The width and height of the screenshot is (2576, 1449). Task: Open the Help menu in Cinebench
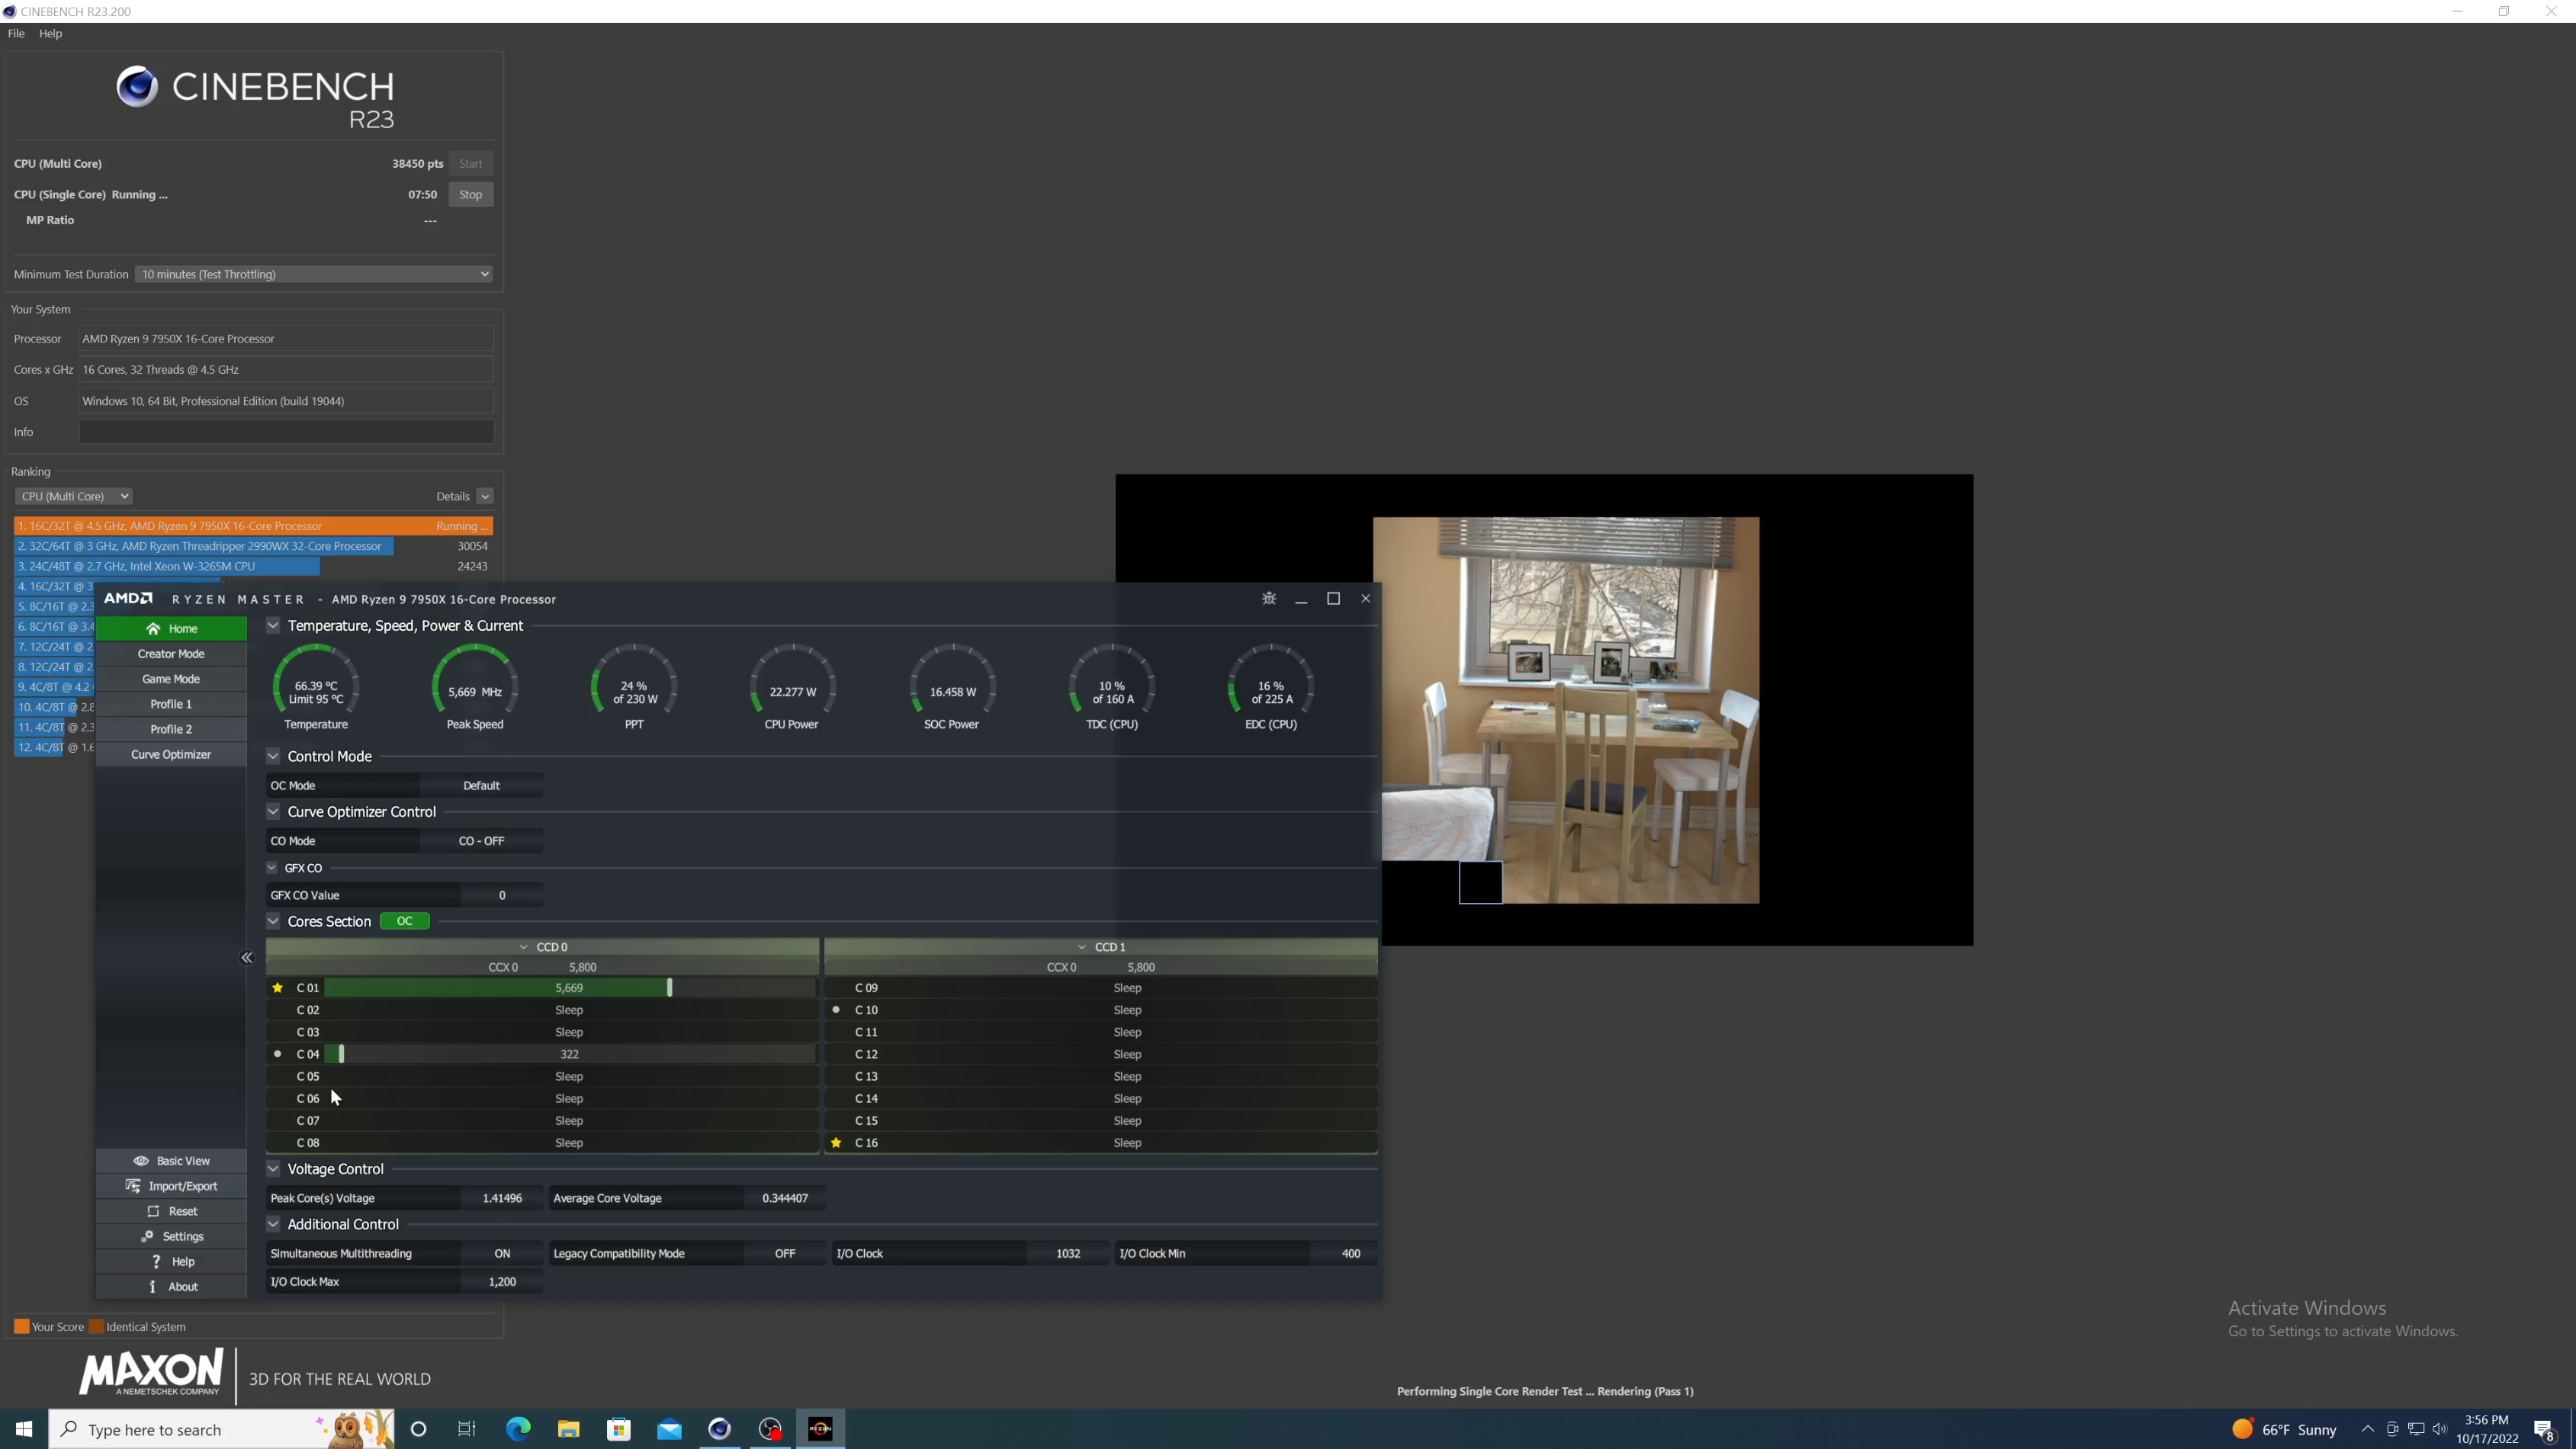point(50,33)
